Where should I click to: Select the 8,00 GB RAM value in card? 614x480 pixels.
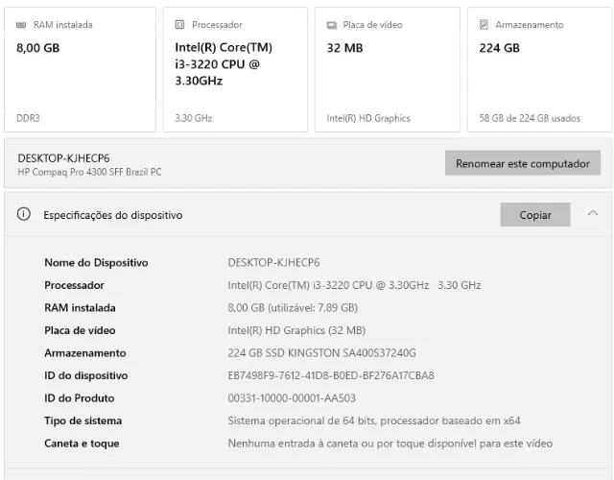pyautogui.click(x=38, y=48)
